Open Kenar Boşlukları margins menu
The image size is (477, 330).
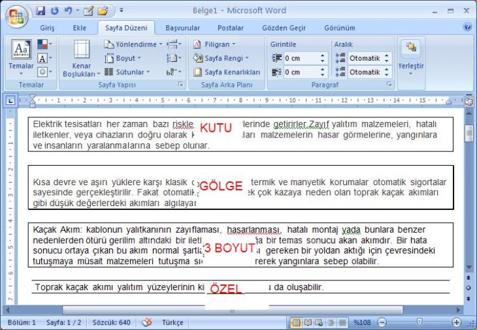pos(81,59)
